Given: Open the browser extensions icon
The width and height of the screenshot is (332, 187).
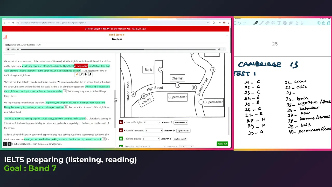Looking at the screenshot, I should 213,23.
